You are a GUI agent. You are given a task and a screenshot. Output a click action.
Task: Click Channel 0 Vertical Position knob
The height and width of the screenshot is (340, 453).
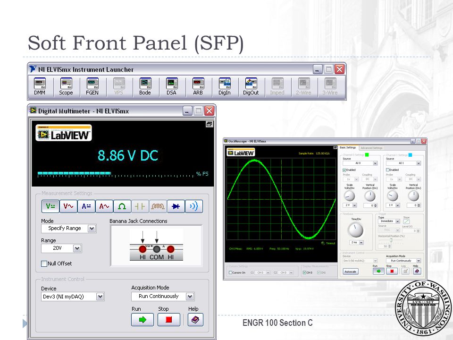pyautogui.click(x=370, y=196)
